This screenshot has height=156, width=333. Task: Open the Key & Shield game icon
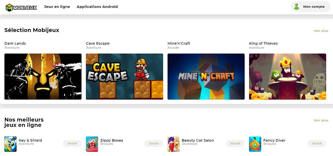pos(11,144)
